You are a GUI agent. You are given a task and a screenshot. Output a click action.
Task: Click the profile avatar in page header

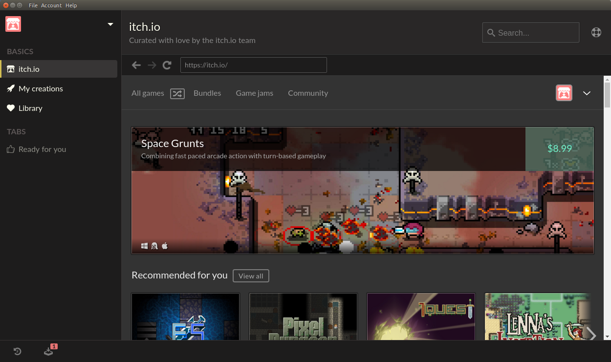(564, 93)
